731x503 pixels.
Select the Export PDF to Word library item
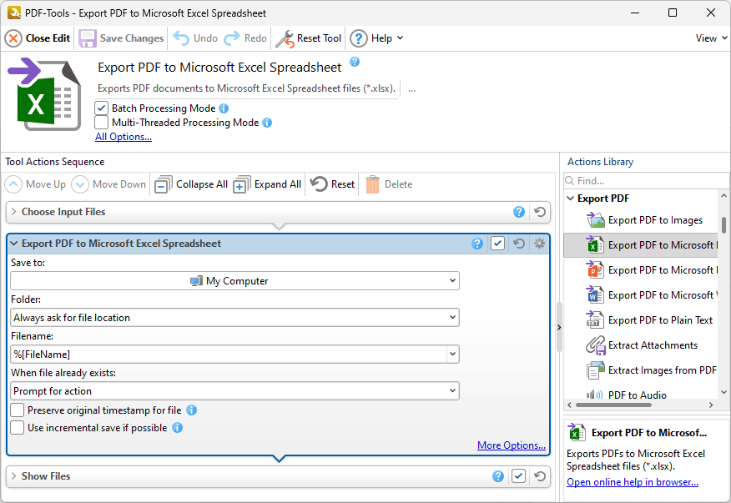(641, 295)
